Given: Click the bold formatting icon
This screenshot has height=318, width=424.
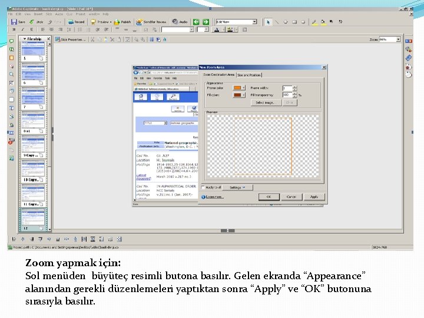Looking at the screenshot, I should click(x=14, y=29).
